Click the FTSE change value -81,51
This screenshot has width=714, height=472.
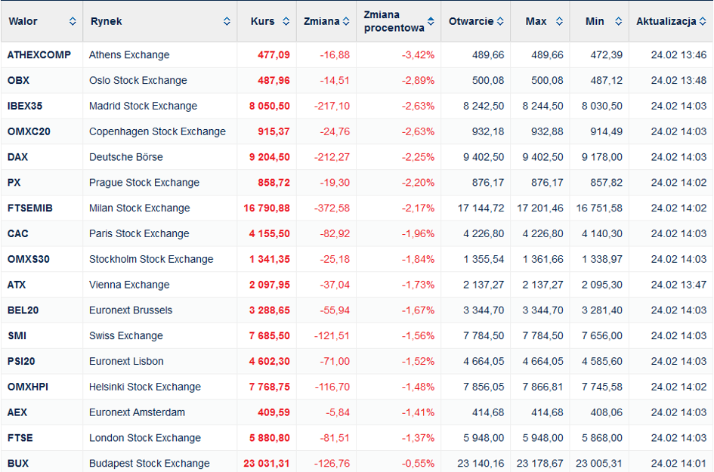click(x=335, y=437)
